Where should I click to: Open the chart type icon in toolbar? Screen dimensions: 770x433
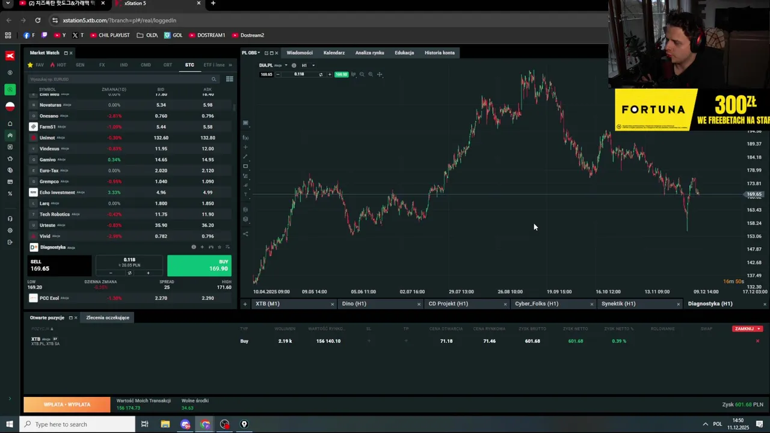[353, 75]
